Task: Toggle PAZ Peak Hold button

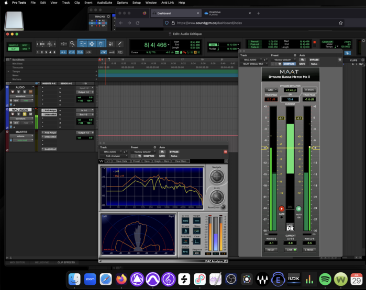Action: [185, 241]
